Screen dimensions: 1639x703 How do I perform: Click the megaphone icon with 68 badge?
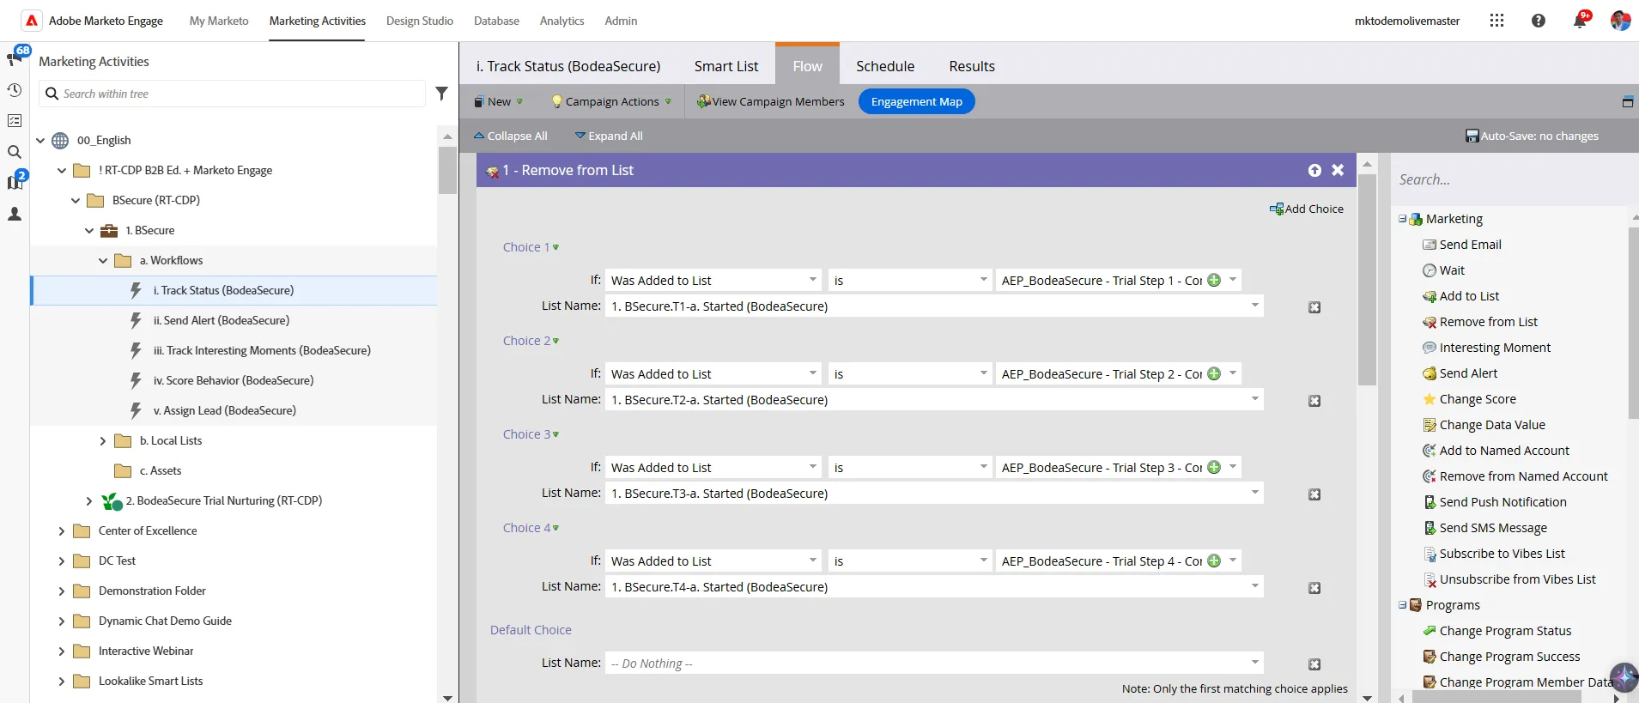point(15,58)
